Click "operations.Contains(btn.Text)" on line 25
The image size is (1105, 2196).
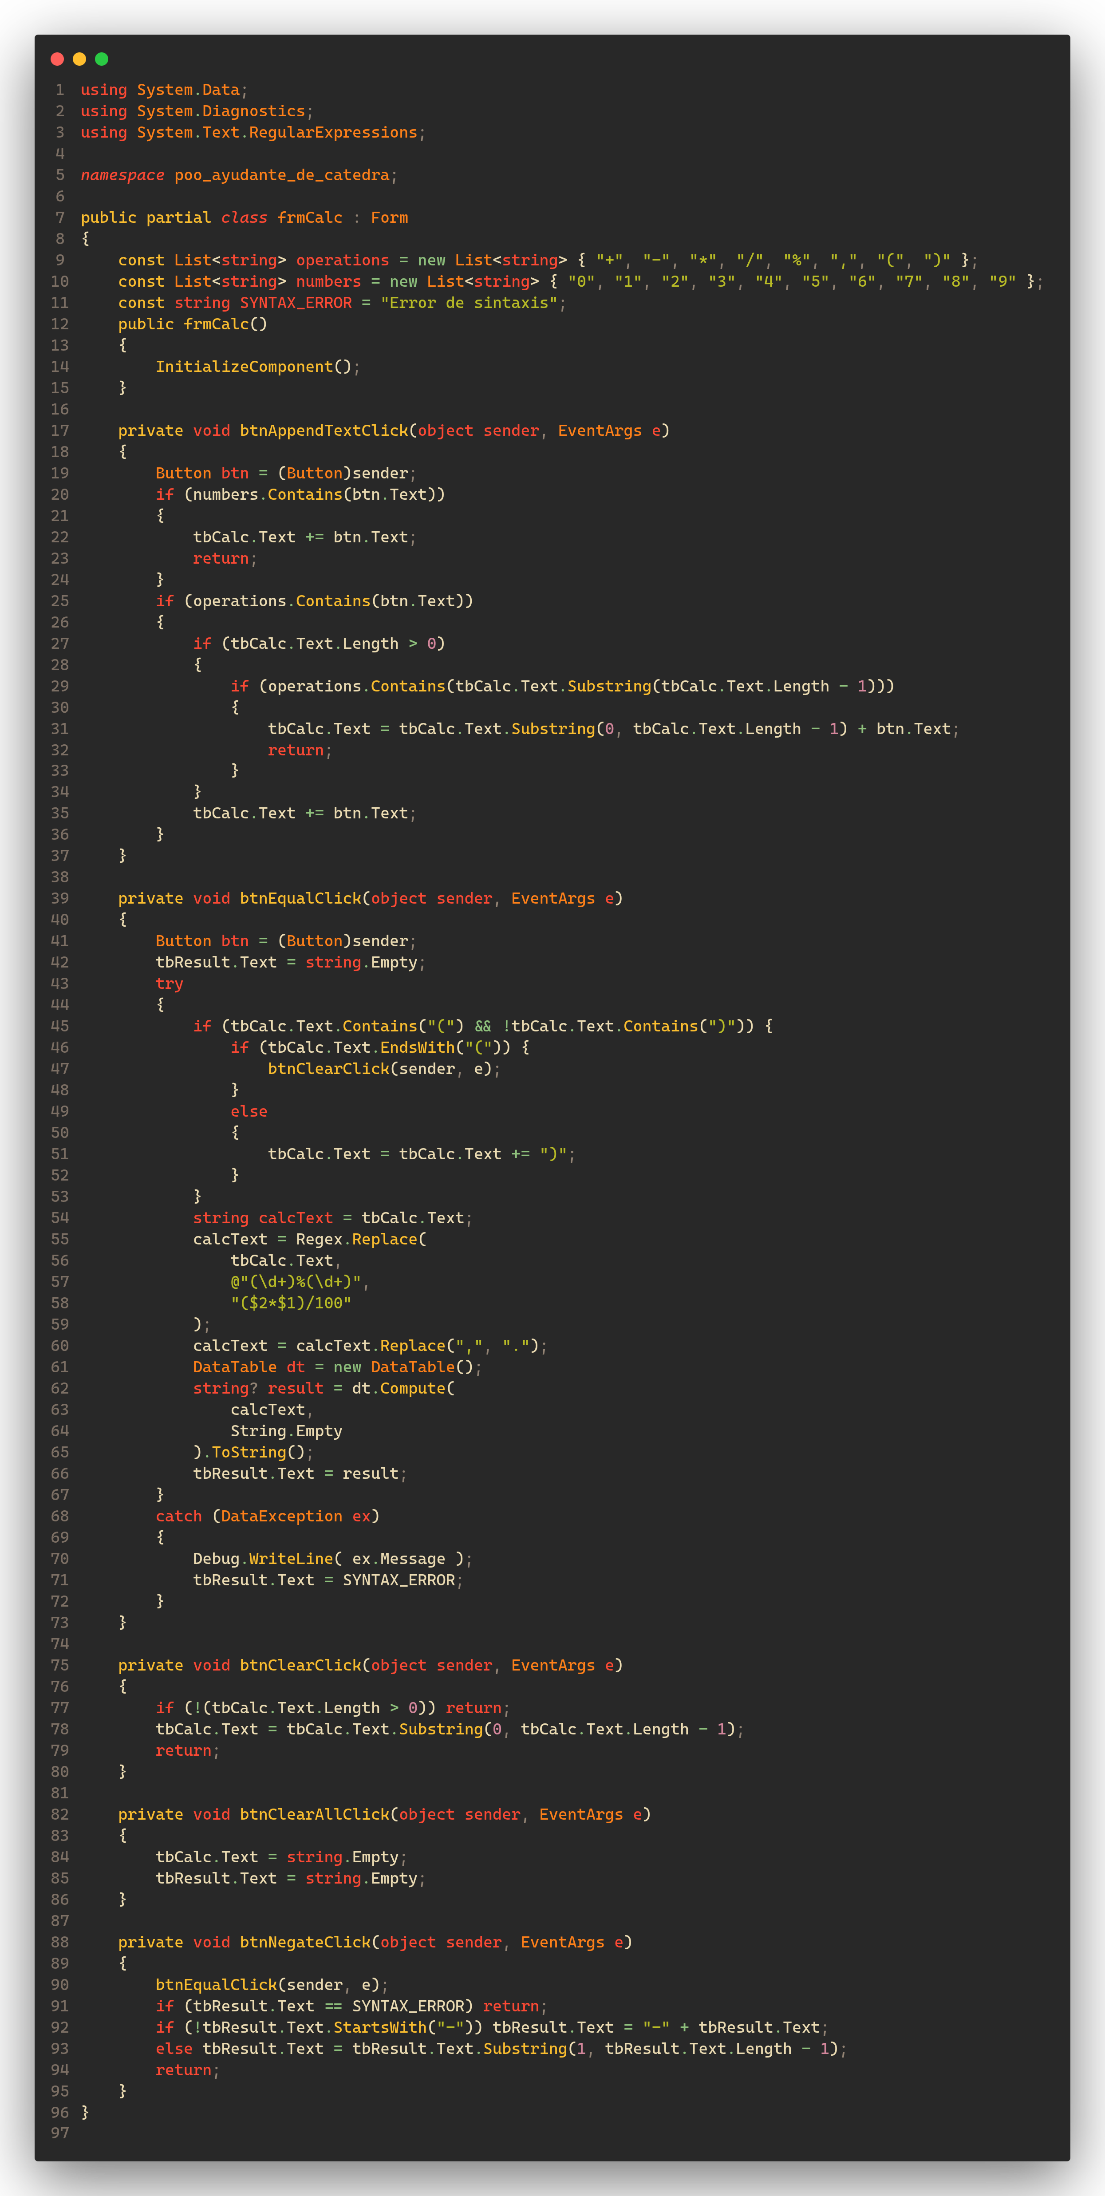click(x=328, y=601)
